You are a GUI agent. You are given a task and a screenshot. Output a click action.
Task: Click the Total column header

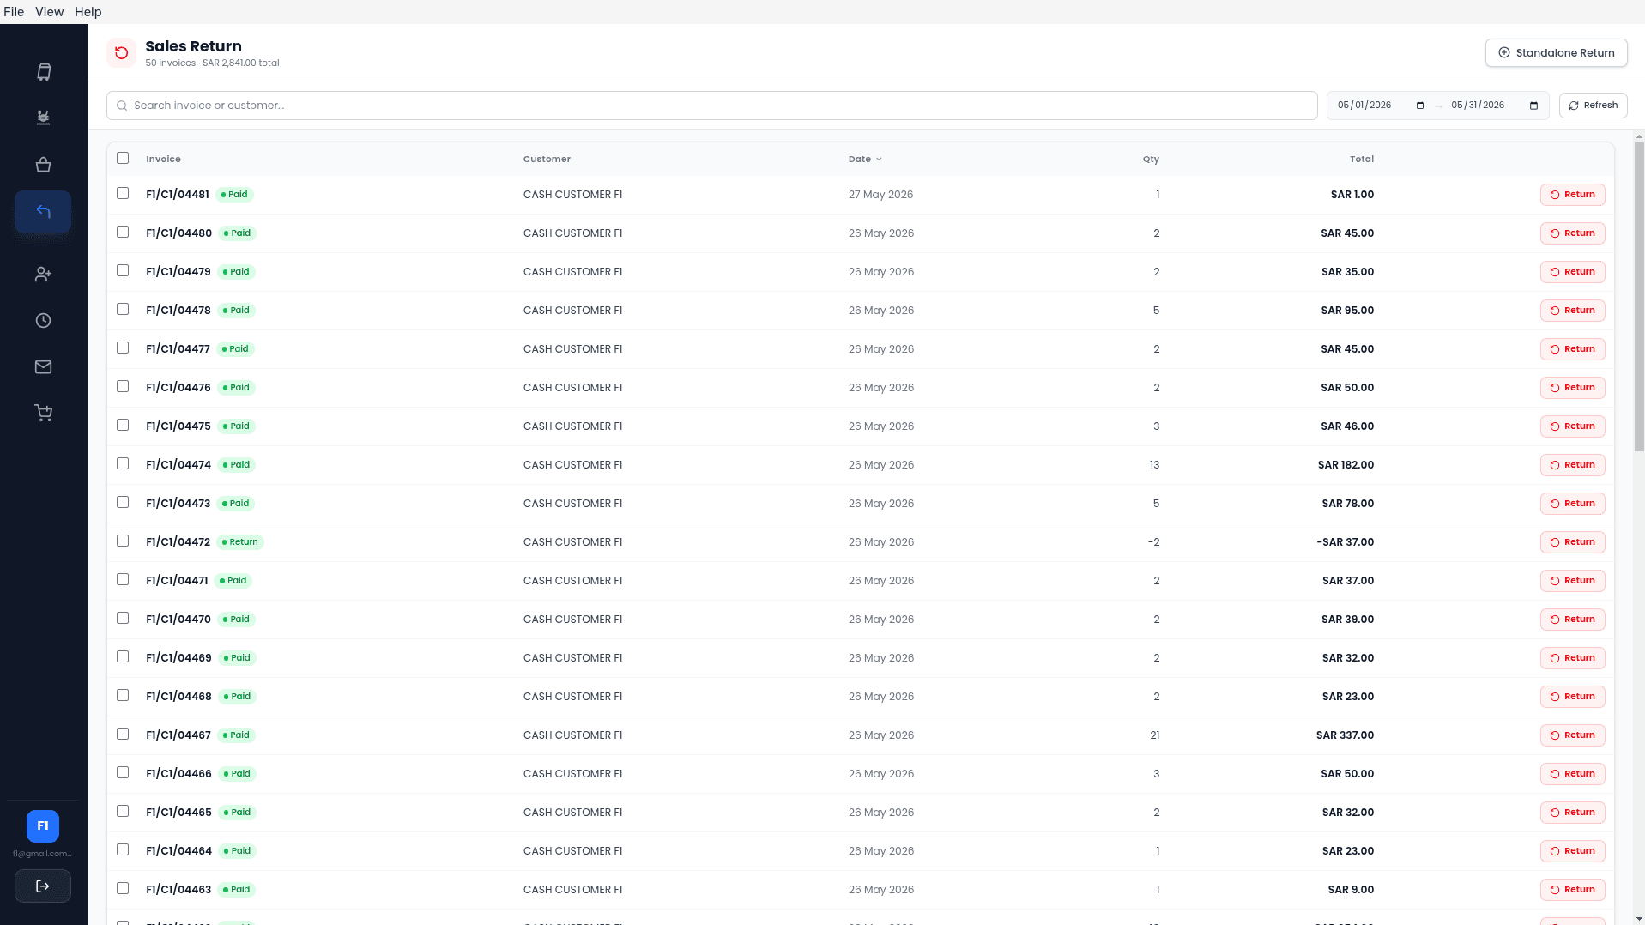click(1362, 160)
